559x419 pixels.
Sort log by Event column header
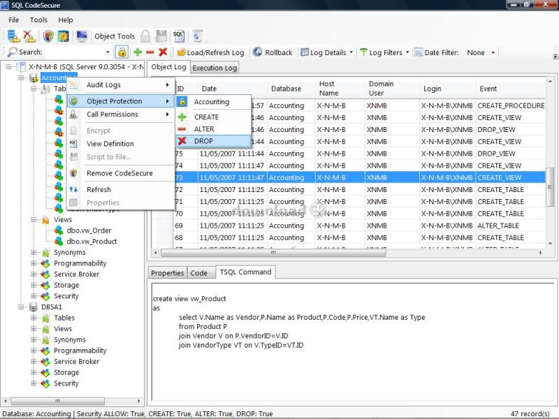(x=511, y=89)
